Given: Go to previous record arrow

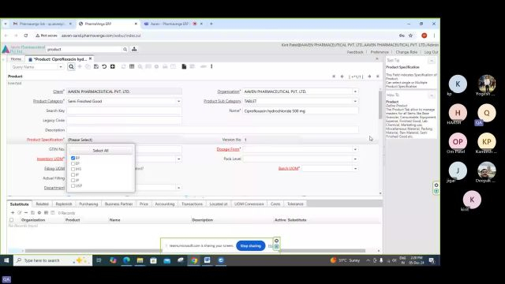Looking at the screenshot, I should point(342,77).
